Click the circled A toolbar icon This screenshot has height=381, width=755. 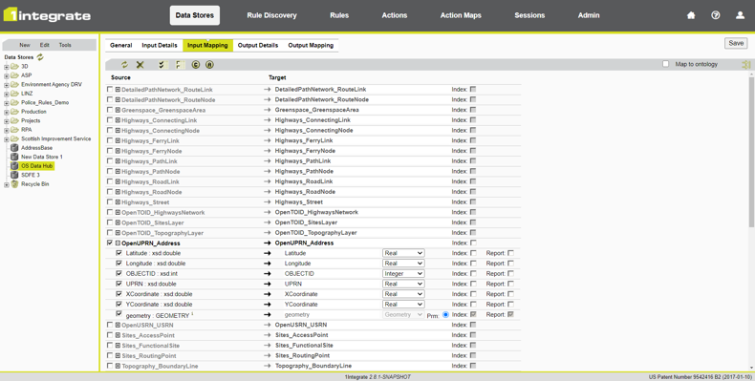coord(209,65)
